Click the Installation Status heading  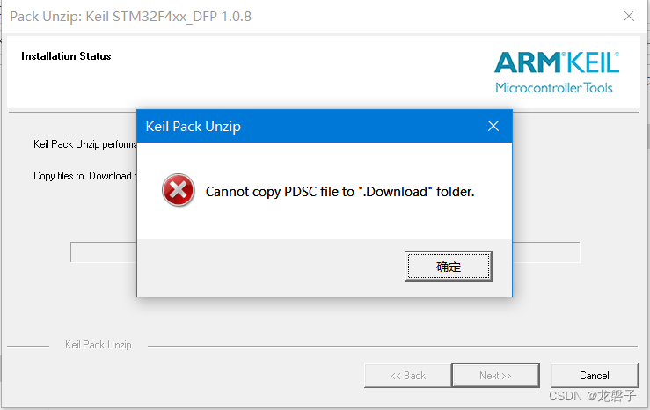66,56
